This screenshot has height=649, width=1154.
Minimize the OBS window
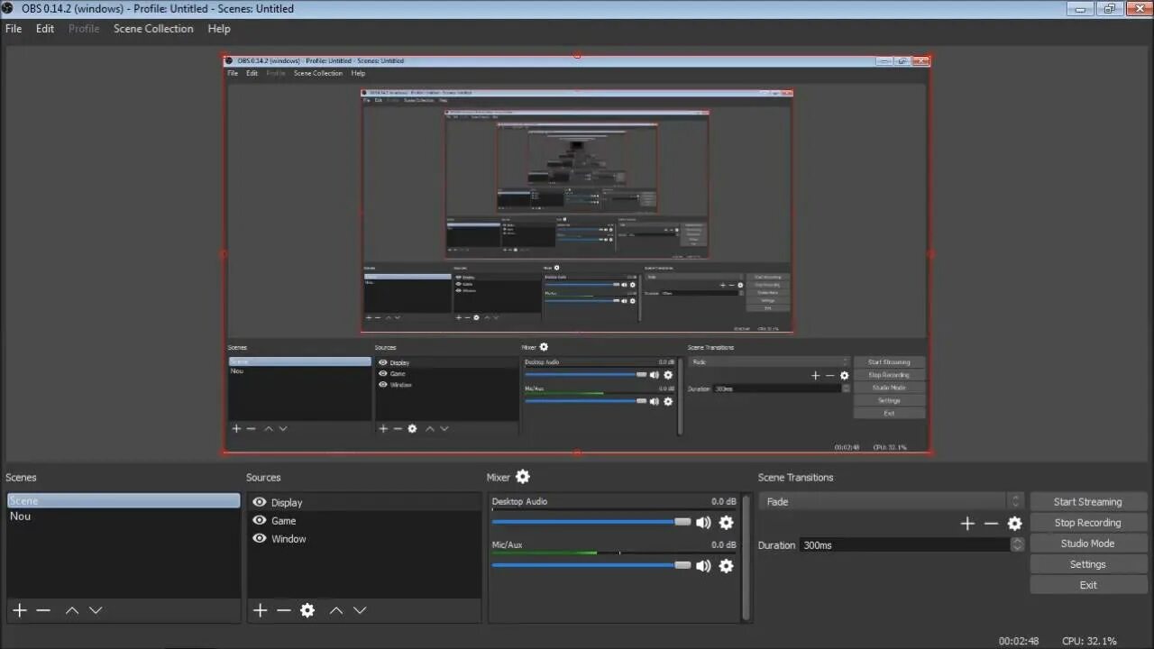point(1080,8)
